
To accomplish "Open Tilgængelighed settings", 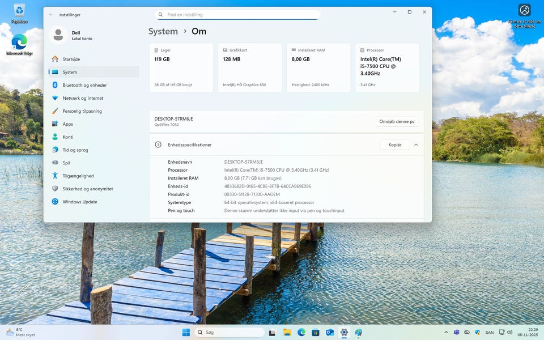I will coord(78,176).
